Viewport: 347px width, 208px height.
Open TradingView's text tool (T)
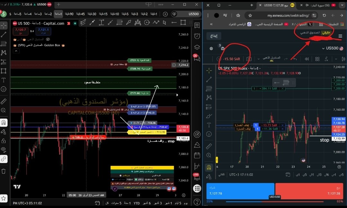4,80
